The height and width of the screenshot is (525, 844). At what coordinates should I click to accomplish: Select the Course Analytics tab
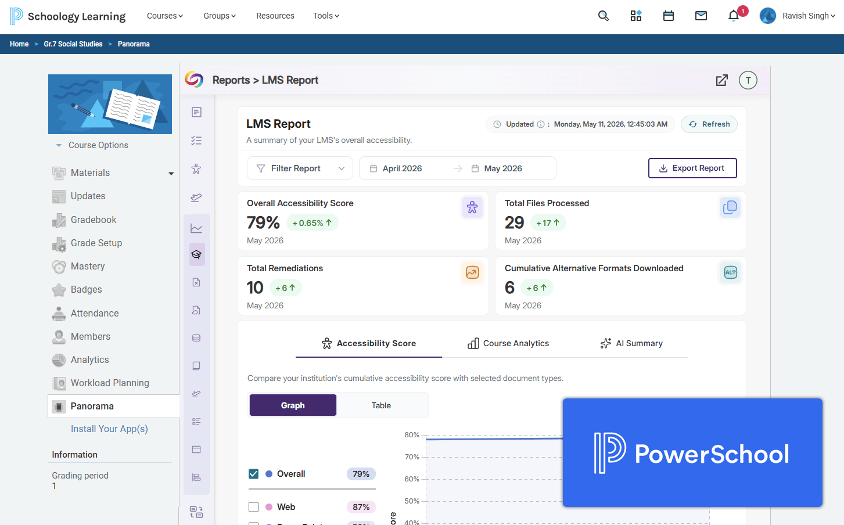[x=508, y=343]
